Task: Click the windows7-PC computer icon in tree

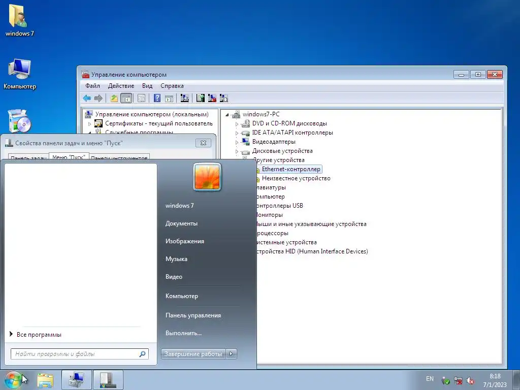Action: [236, 114]
